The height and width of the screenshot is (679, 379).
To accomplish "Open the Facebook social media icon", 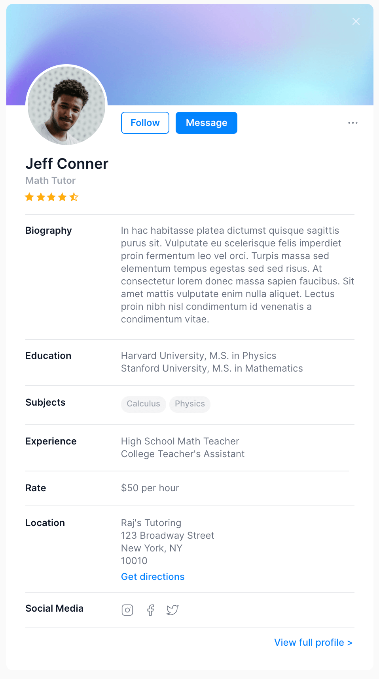I will click(x=150, y=610).
